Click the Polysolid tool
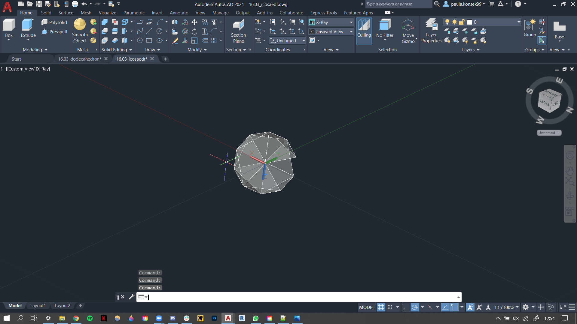The width and height of the screenshot is (577, 324). click(54, 22)
